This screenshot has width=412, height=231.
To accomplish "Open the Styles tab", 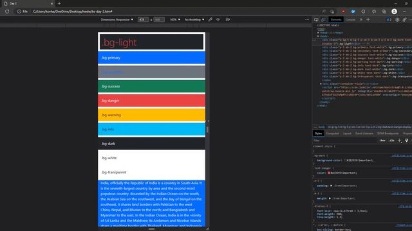I will pos(318,133).
